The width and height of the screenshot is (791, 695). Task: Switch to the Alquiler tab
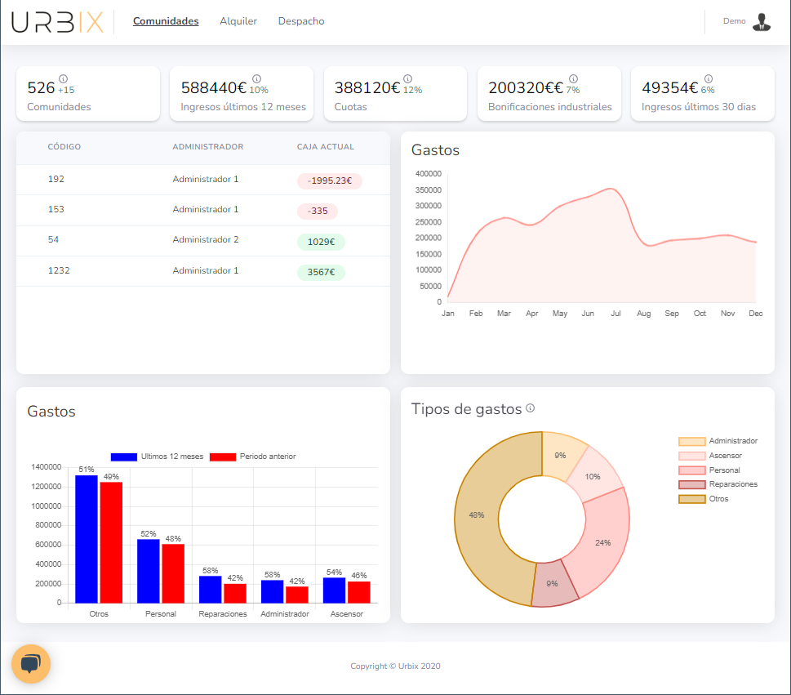[x=238, y=22]
